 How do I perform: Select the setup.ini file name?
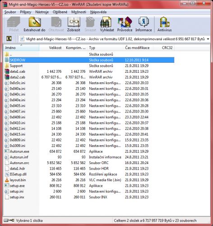17,191
